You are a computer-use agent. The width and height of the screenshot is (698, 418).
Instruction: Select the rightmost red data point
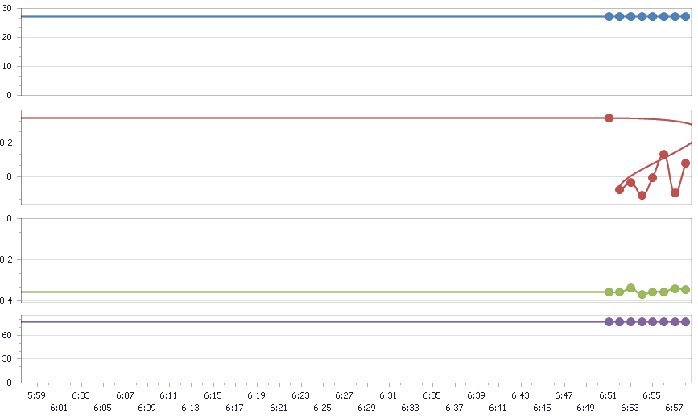coord(685,163)
